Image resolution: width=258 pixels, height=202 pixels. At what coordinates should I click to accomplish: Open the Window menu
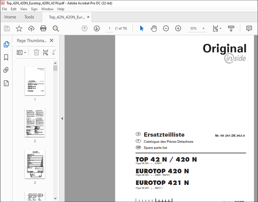[47, 9]
